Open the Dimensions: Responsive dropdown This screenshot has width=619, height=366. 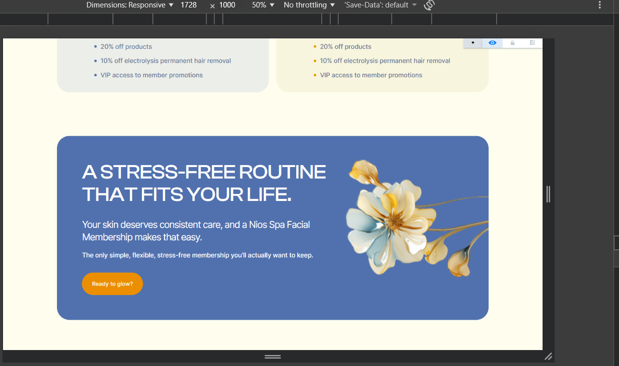click(130, 5)
